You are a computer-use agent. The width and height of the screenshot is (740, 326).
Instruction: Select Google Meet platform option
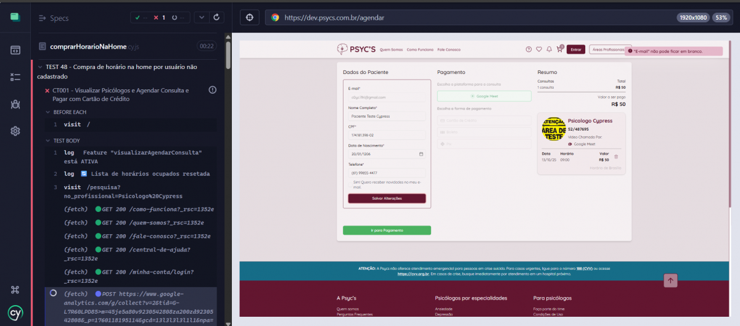click(484, 96)
